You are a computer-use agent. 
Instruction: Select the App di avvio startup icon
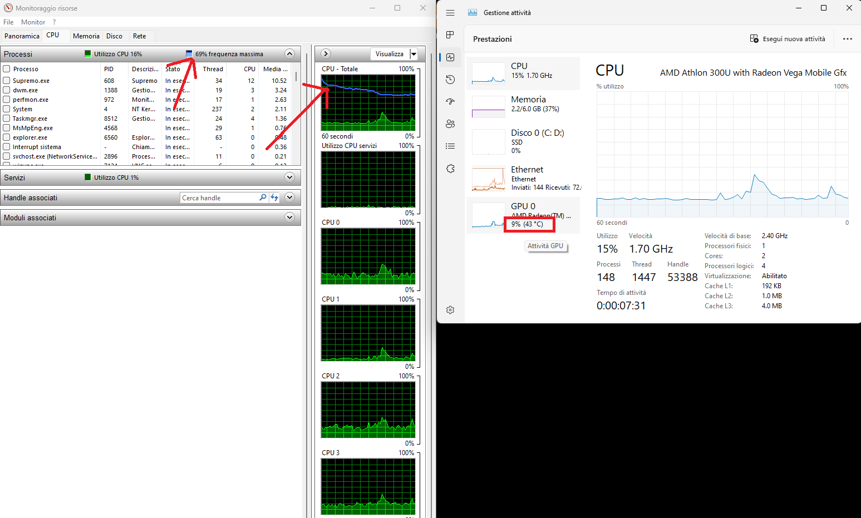(450, 101)
